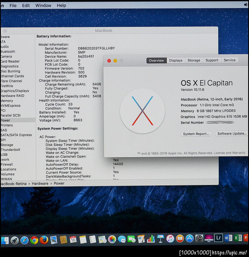Open Maps app in Dock

pos(103,240)
